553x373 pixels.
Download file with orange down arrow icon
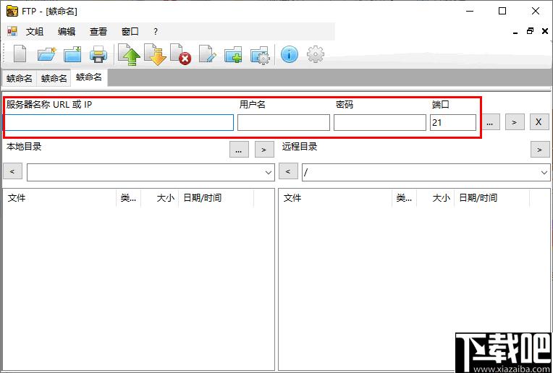point(155,55)
